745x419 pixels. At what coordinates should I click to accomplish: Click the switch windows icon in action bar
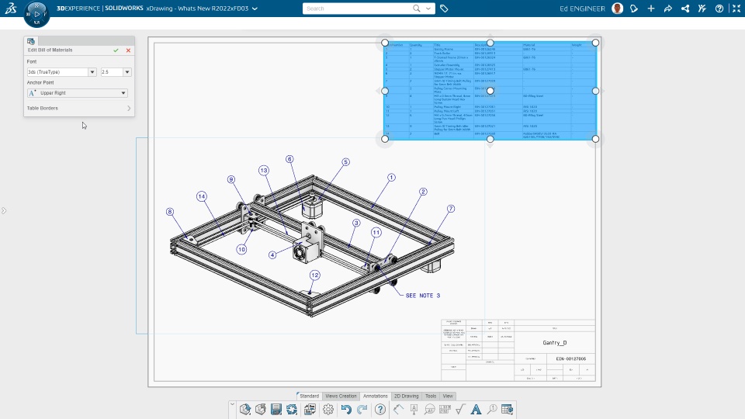(x=310, y=409)
